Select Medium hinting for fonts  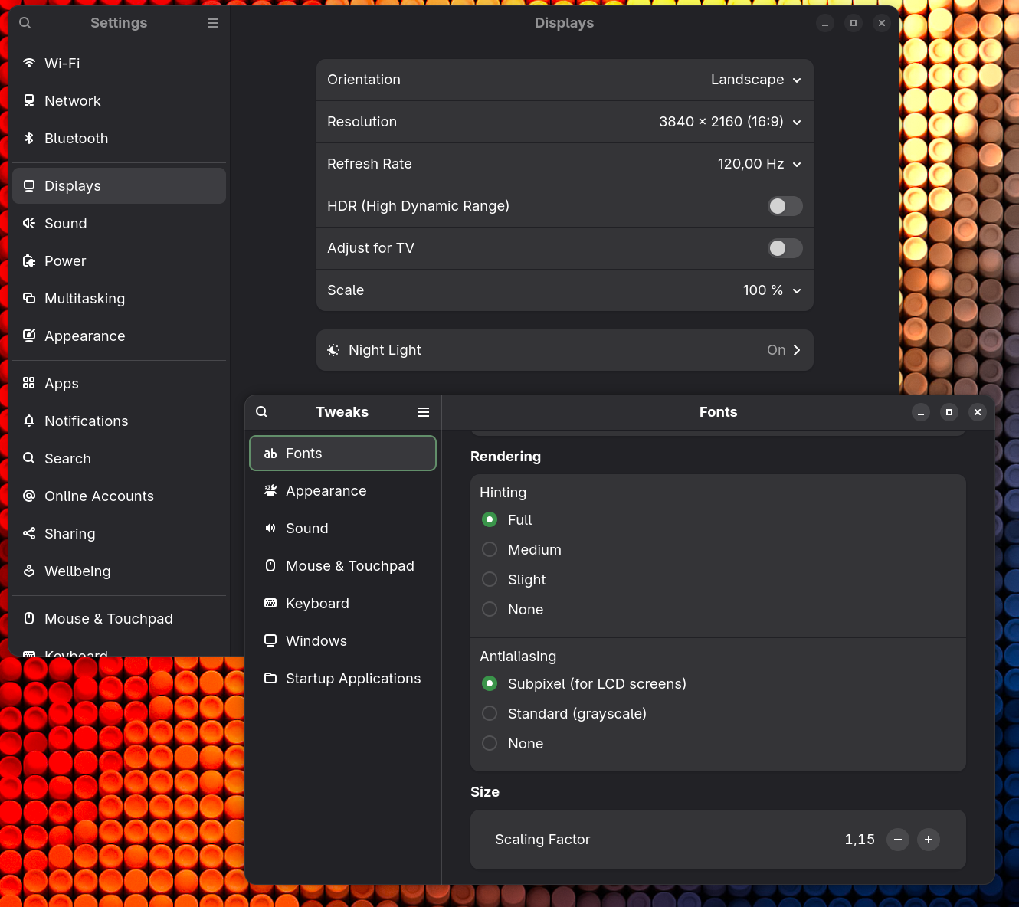coord(490,549)
